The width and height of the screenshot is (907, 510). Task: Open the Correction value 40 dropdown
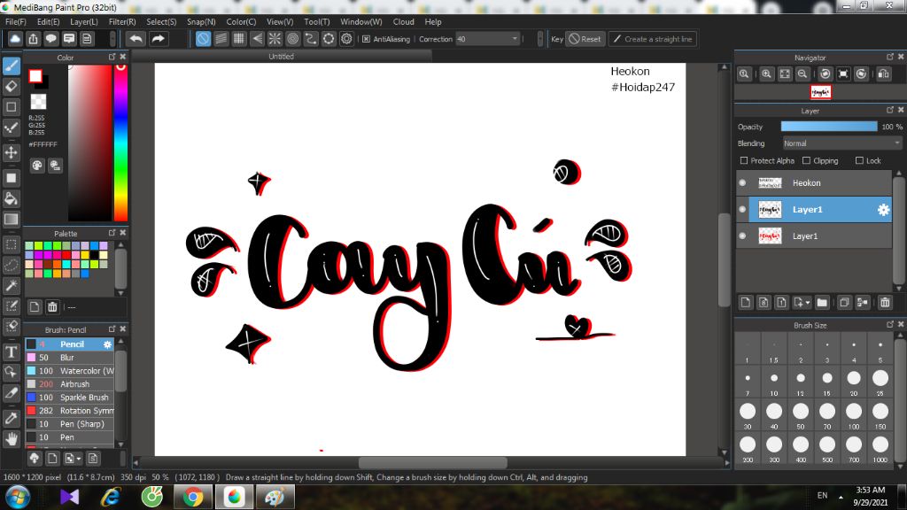click(488, 39)
